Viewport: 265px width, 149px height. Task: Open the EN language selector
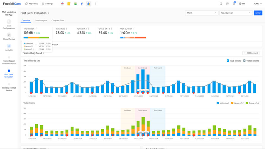point(242,4)
